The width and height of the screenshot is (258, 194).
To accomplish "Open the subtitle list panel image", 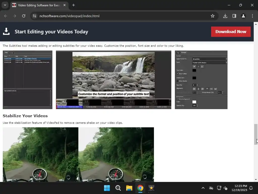I will (x=28, y=80).
